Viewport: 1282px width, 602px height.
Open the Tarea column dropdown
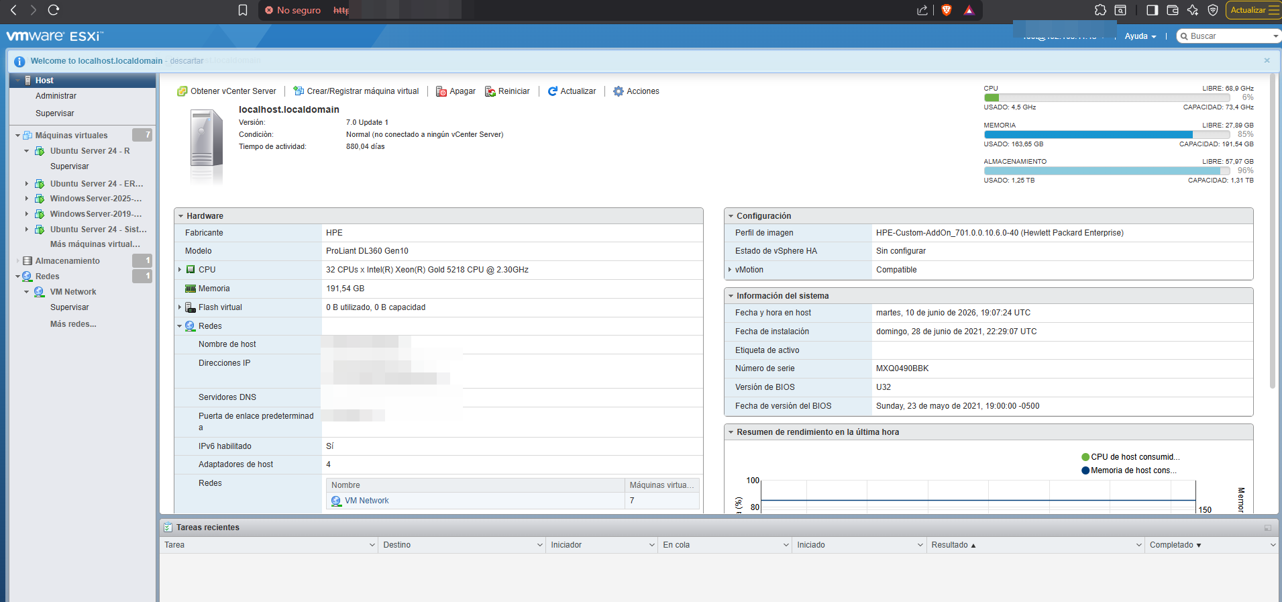pyautogui.click(x=372, y=545)
